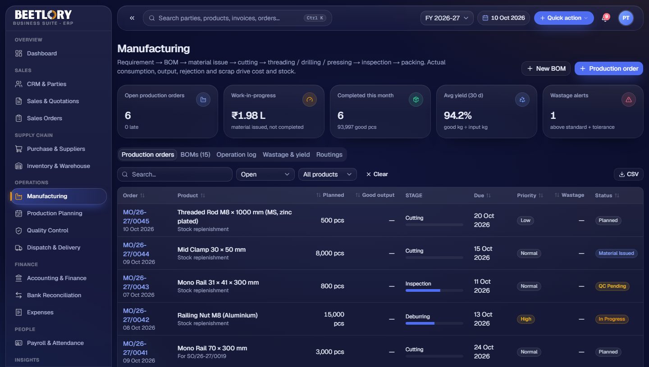Switch to the Routings tab
The width and height of the screenshot is (649, 367).
click(x=329, y=154)
